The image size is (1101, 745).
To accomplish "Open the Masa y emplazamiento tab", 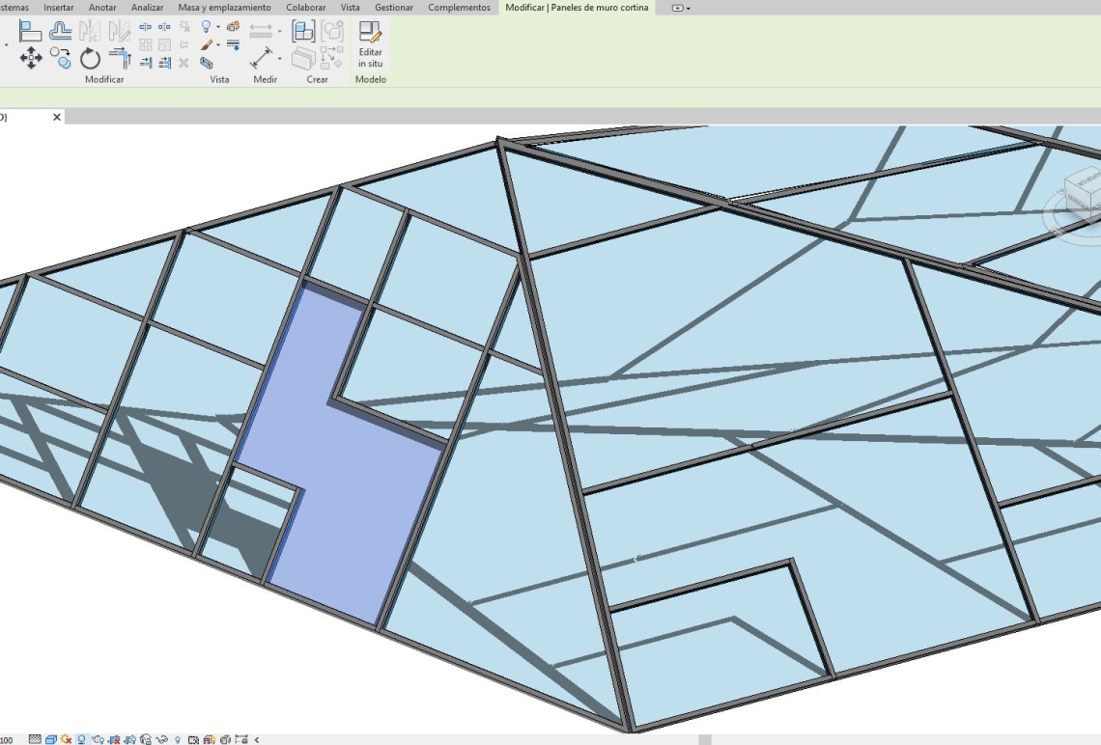I will [x=224, y=8].
